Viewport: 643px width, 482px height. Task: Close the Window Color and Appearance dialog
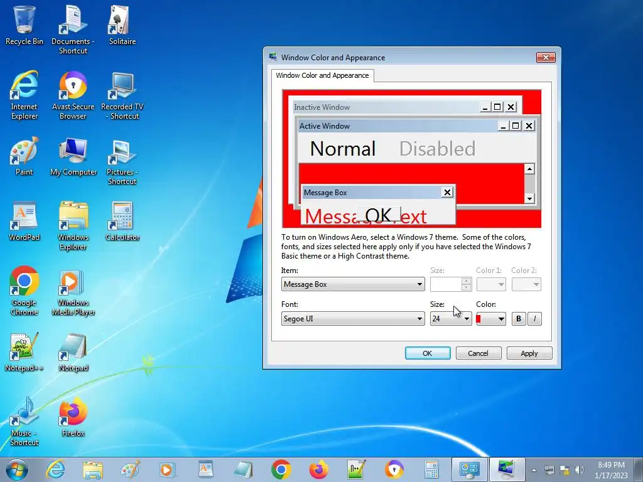(546, 57)
